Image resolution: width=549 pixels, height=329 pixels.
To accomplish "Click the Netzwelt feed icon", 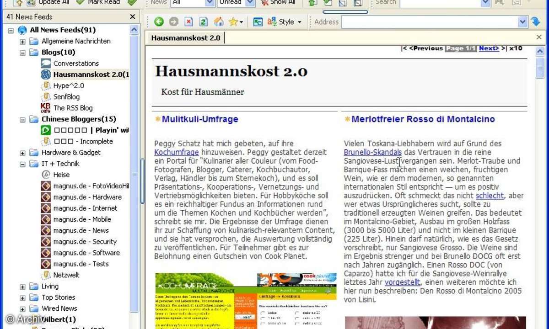I will [x=46, y=275].
